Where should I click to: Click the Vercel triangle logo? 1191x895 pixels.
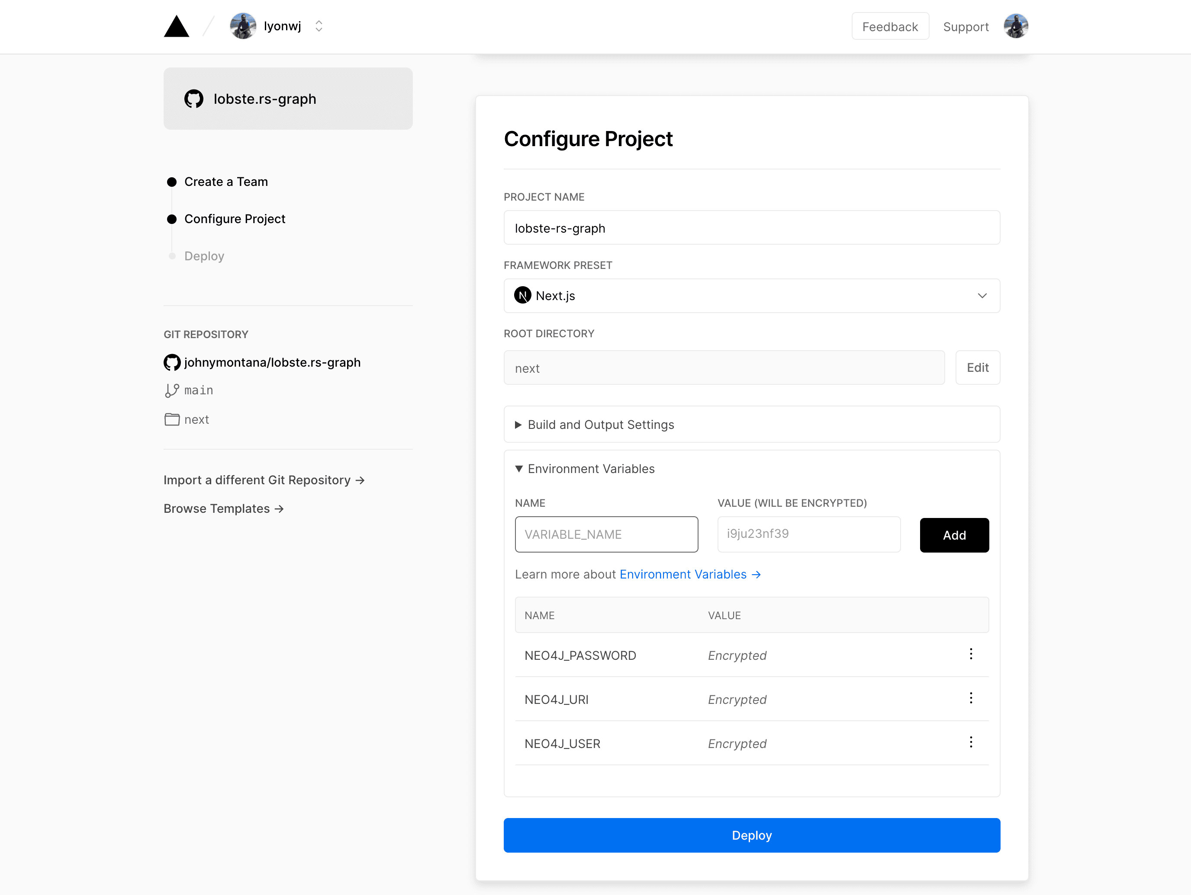[176, 26]
